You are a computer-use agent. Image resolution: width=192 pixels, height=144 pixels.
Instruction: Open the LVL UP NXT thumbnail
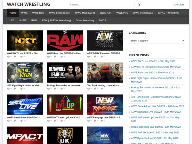pyautogui.click(x=65, y=105)
